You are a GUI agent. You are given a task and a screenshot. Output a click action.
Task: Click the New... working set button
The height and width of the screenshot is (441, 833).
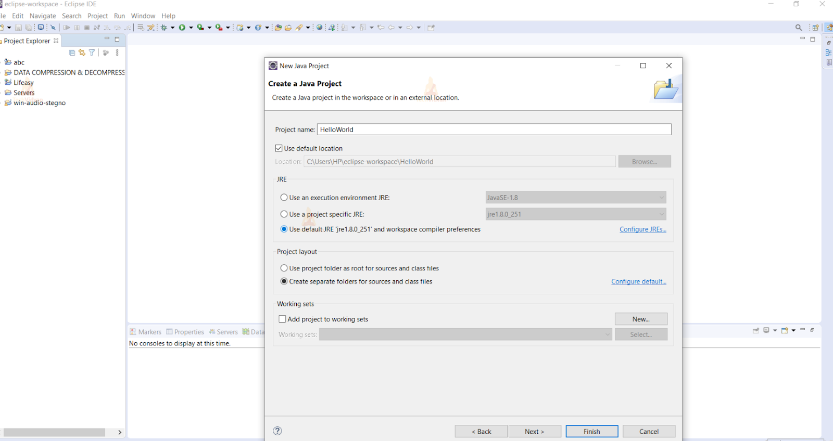click(x=641, y=319)
